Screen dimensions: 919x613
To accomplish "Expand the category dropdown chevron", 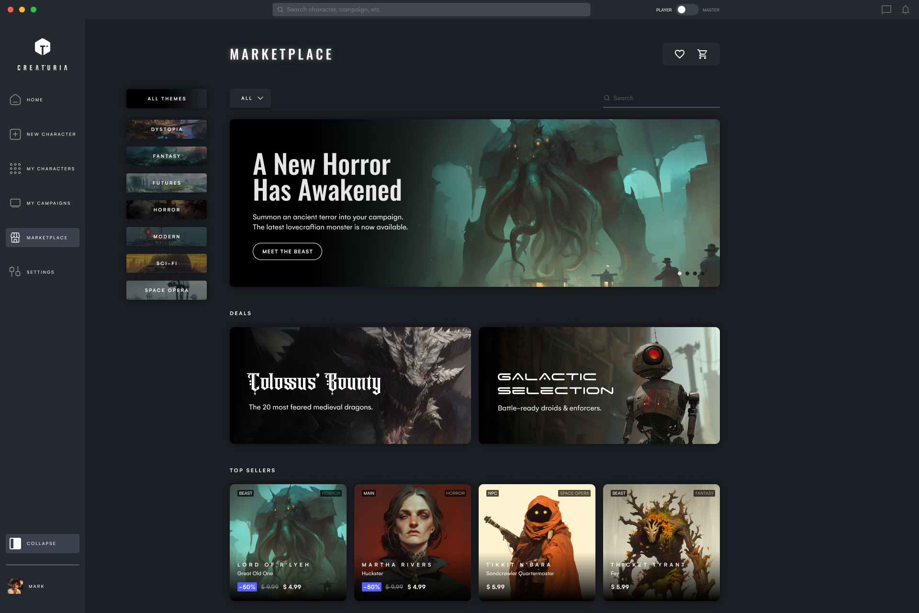I will 260,98.
